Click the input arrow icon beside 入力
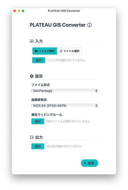Image resolution: width=128 pixels, height=190 pixels. pyautogui.click(x=32, y=41)
